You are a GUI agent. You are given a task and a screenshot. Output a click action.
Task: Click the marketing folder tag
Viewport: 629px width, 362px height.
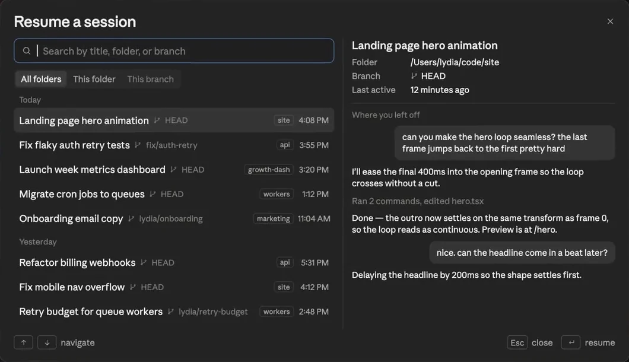273,218
